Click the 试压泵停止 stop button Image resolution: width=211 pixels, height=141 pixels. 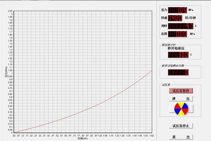(181, 126)
